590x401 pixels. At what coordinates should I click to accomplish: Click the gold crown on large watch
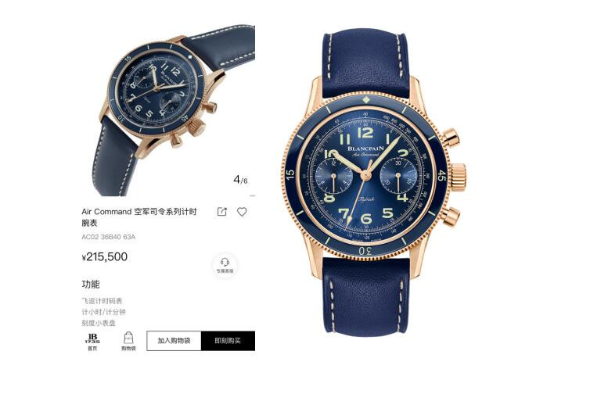[x=459, y=177]
